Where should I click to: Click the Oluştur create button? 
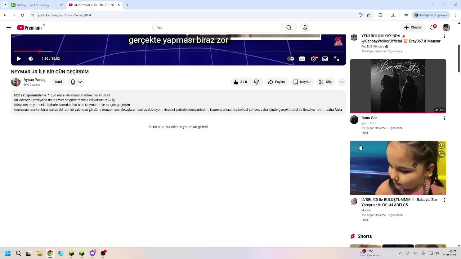413,28
